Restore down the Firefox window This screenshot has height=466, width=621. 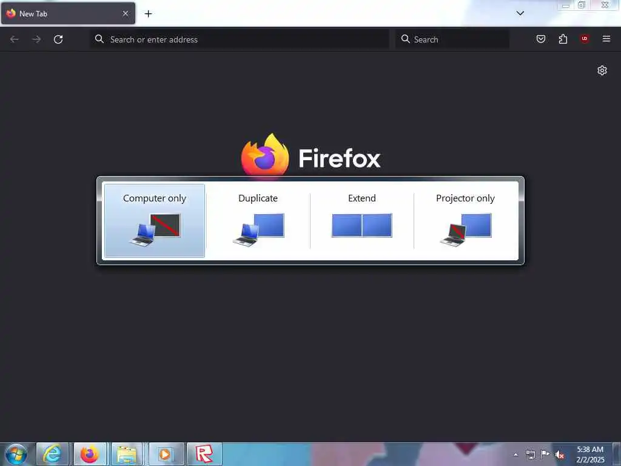tap(582, 5)
